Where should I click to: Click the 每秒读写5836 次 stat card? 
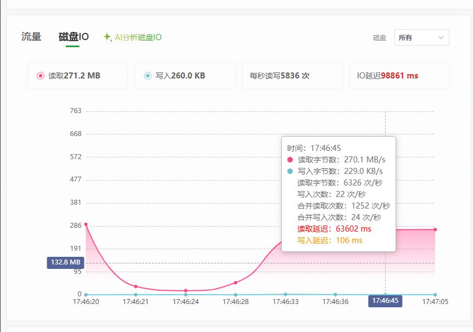[292, 76]
